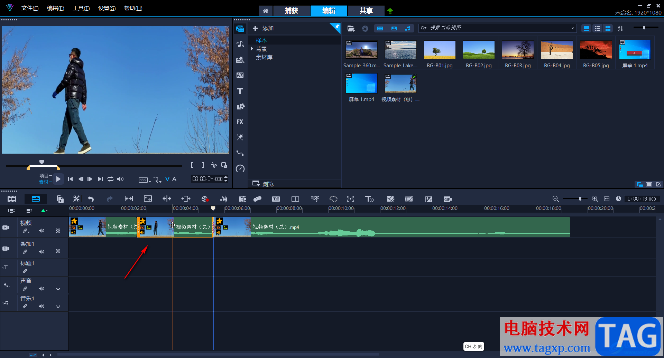Select the 样本 library folder
Image resolution: width=664 pixels, height=358 pixels.
261,40
